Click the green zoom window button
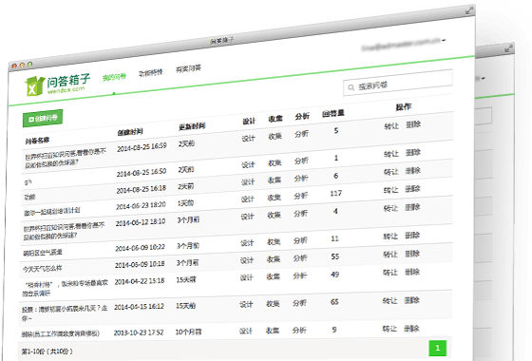This screenshot has height=361, width=532. coord(29,64)
